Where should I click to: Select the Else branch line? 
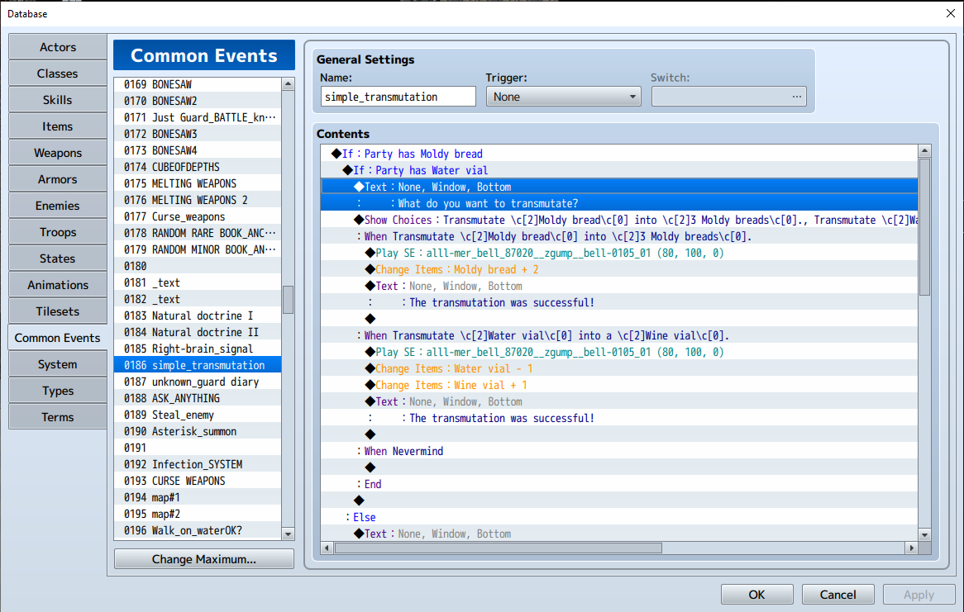pos(619,517)
